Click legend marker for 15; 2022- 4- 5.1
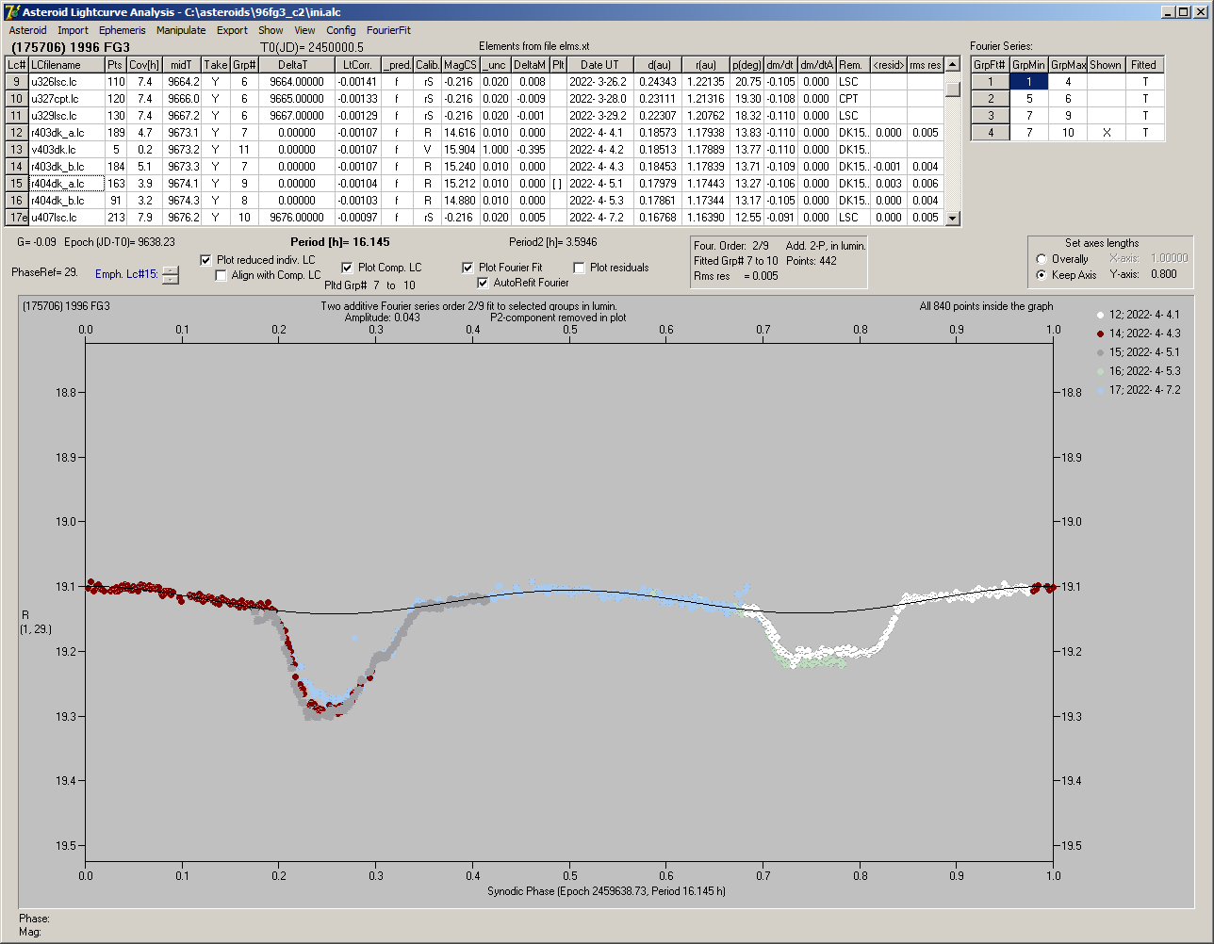1214x944 pixels. pyautogui.click(x=1102, y=352)
